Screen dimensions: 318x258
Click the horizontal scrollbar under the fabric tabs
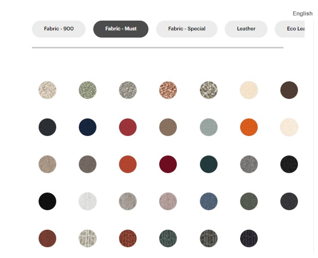[157, 47]
